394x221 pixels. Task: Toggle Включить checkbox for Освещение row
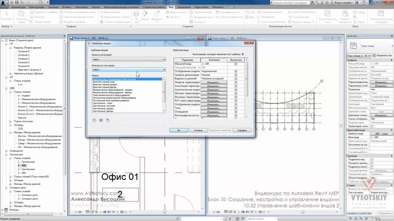[236, 112]
